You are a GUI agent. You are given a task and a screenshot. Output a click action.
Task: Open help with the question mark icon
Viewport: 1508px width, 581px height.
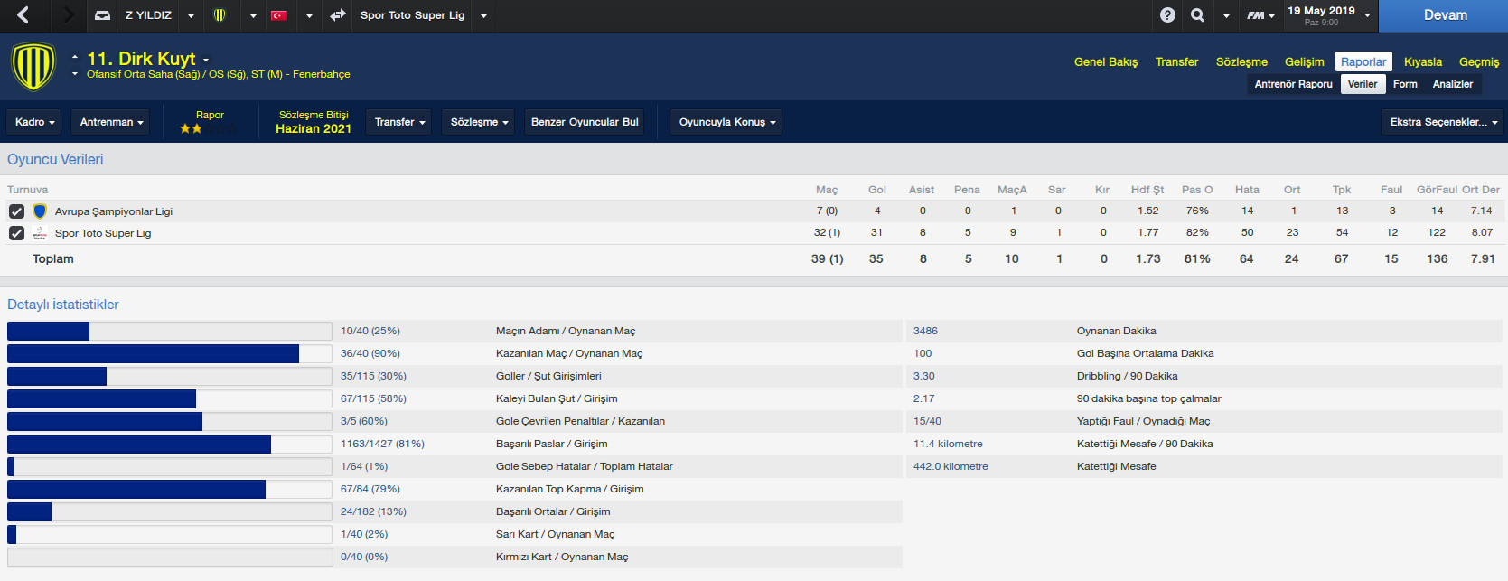1168,15
